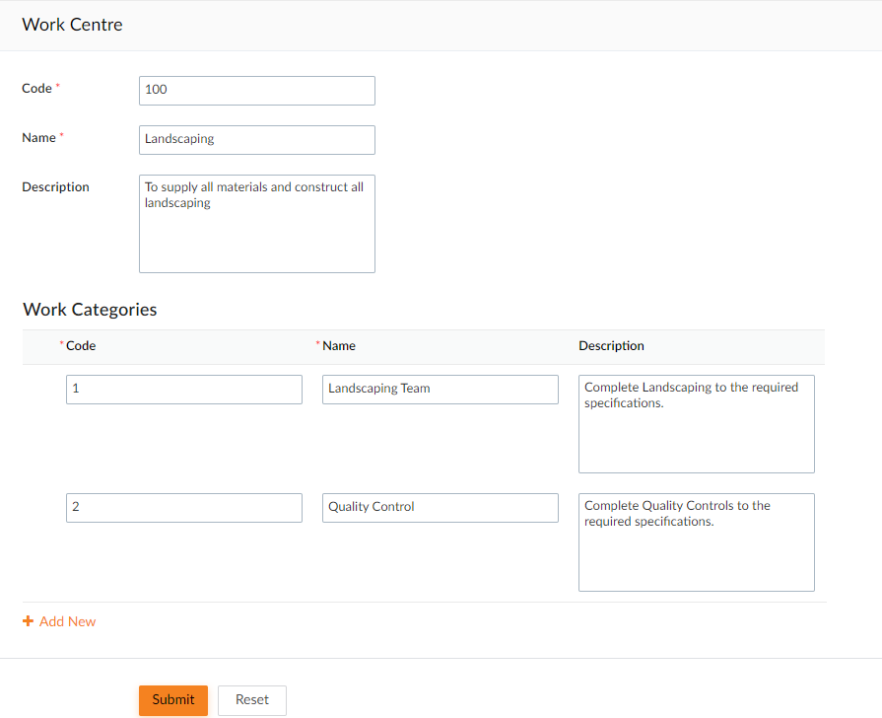The image size is (882, 718).
Task: Select category Code field containing 2
Action: point(184,507)
